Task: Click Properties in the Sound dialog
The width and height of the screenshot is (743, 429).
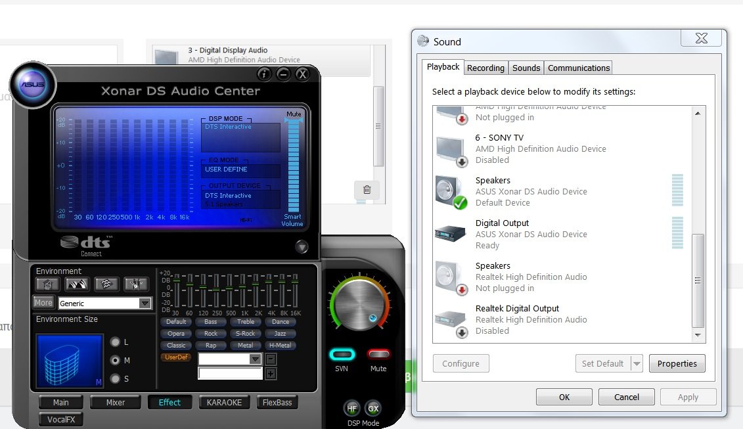Action: pyautogui.click(x=677, y=363)
